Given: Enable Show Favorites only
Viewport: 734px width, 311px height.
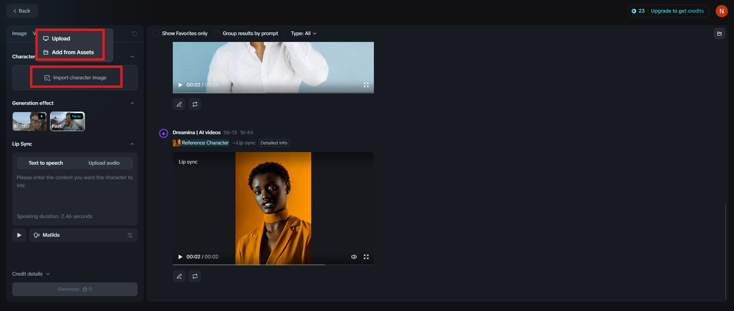Looking at the screenshot, I should coord(156,34).
